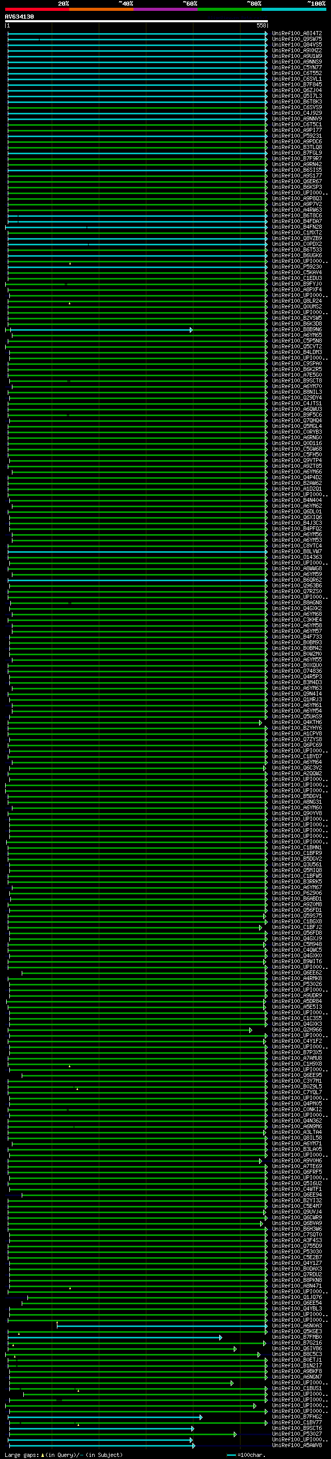Screen dimensions: 331x1459
Task: Select hit label UniRef100_P59231
Action: point(296,136)
